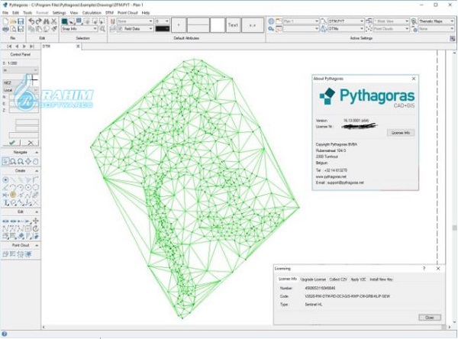Click the Find binoculars icon

(x=47, y=21)
